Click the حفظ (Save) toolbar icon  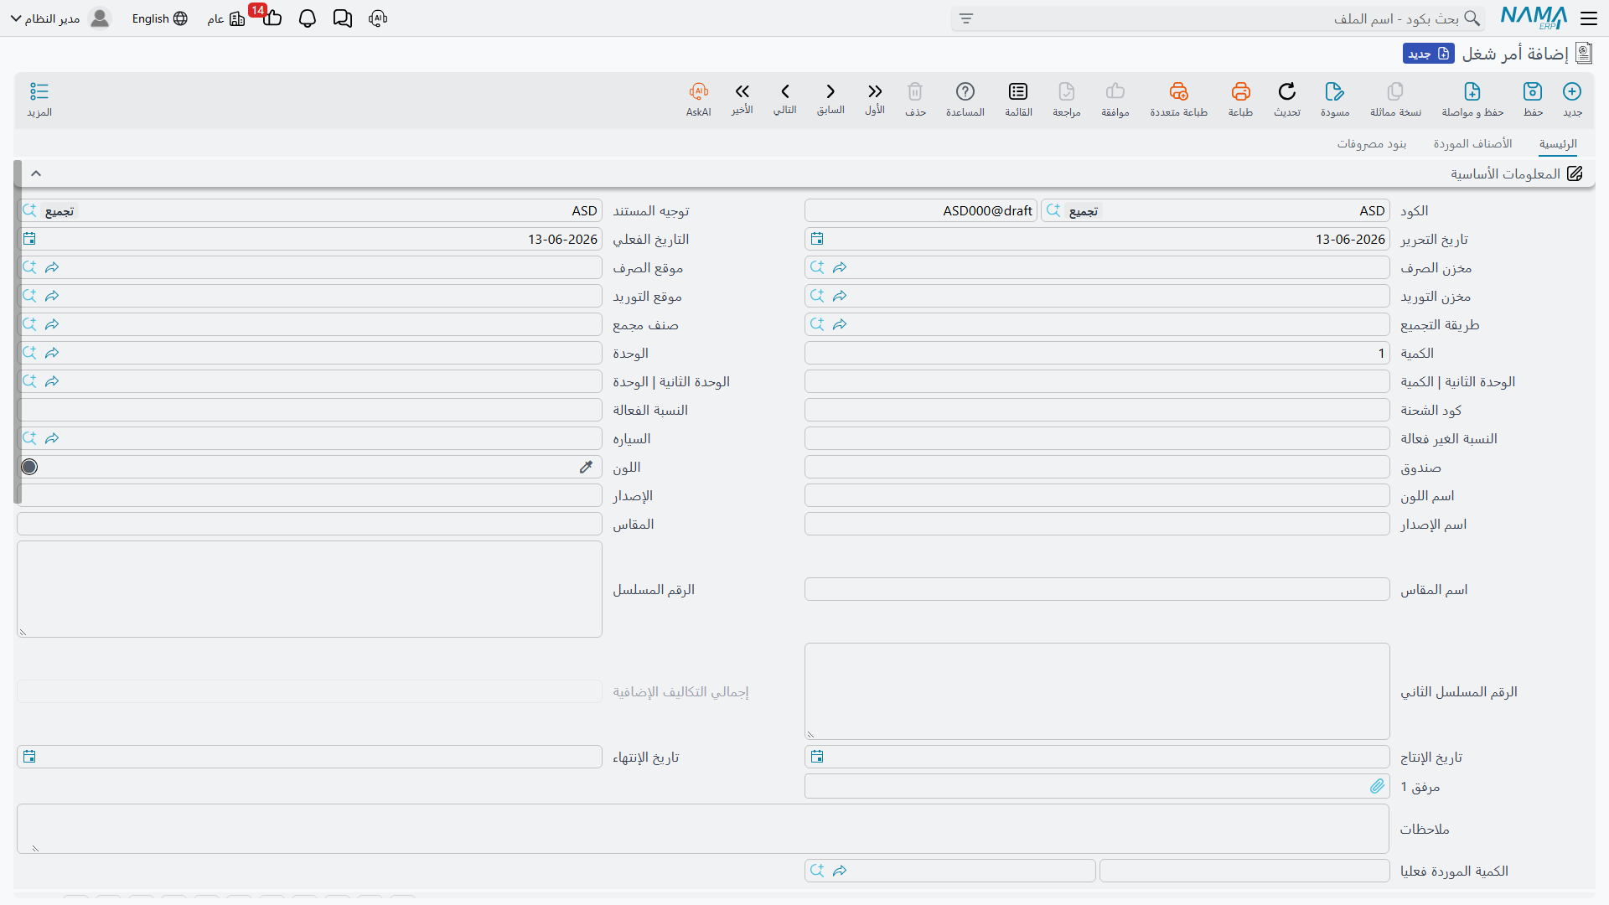(x=1533, y=91)
